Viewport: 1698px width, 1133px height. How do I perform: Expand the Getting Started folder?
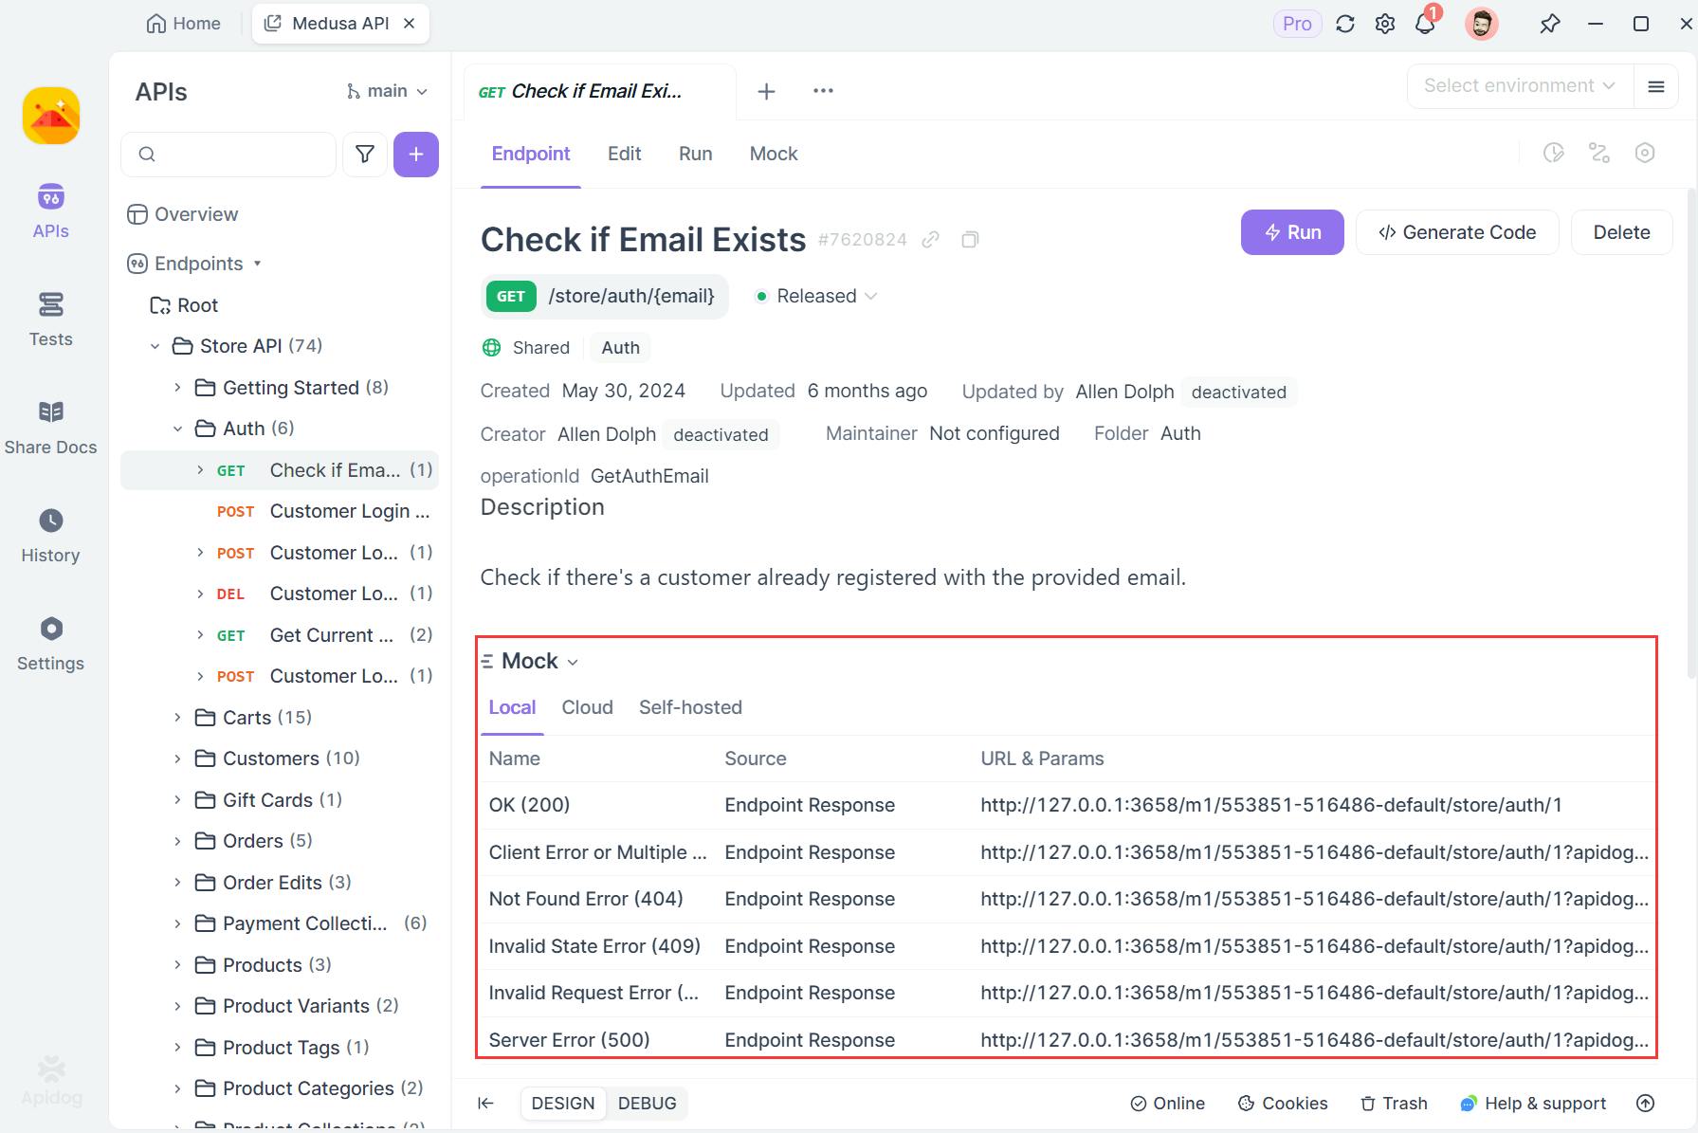coord(177,388)
